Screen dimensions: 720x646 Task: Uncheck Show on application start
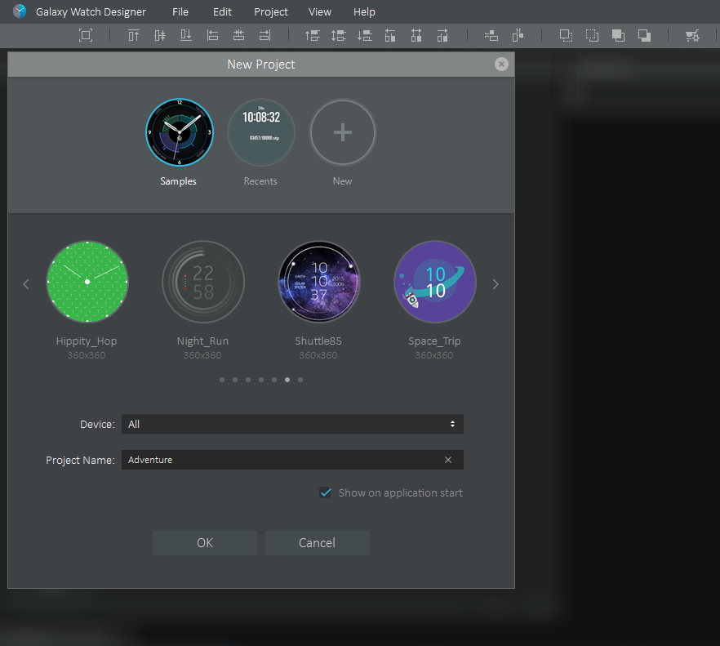(x=326, y=492)
